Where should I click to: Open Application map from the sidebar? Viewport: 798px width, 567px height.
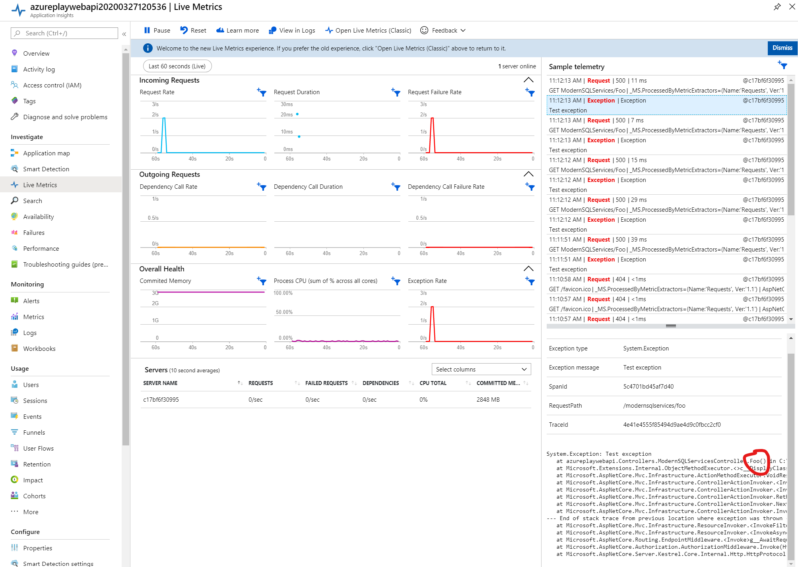(x=47, y=153)
